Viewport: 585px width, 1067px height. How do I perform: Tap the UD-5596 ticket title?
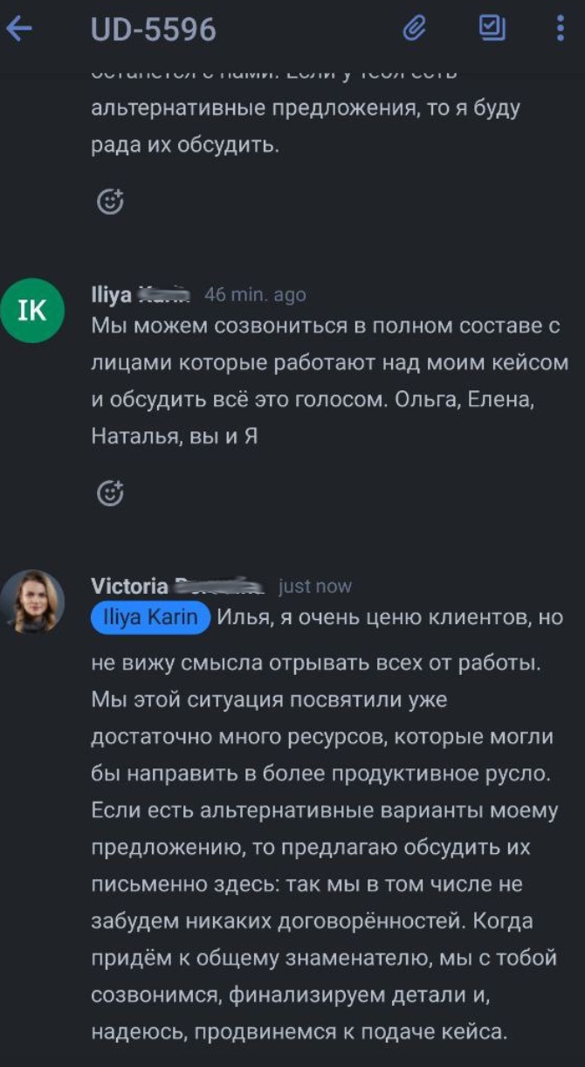tap(154, 31)
